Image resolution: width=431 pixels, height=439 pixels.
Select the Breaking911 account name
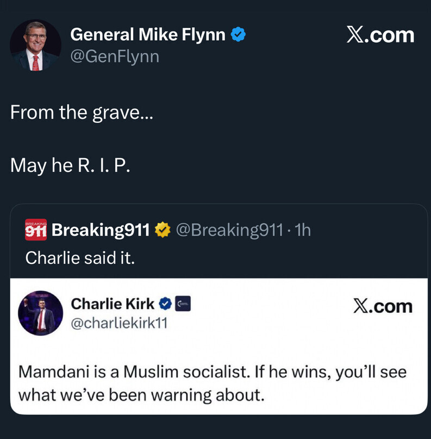point(101,230)
